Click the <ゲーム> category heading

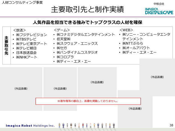coord(62,30)
